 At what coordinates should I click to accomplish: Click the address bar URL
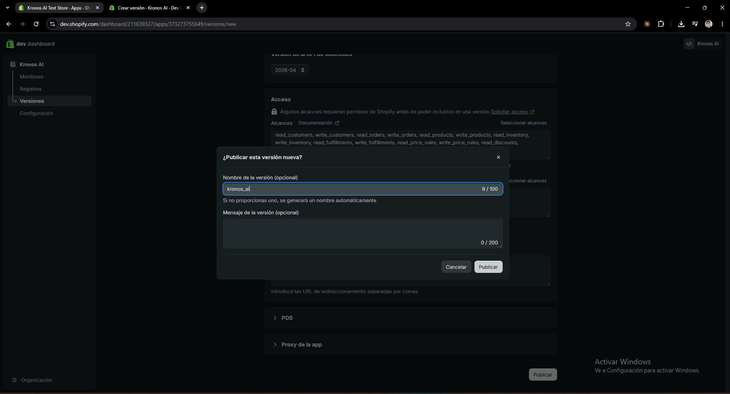pyautogui.click(x=148, y=24)
